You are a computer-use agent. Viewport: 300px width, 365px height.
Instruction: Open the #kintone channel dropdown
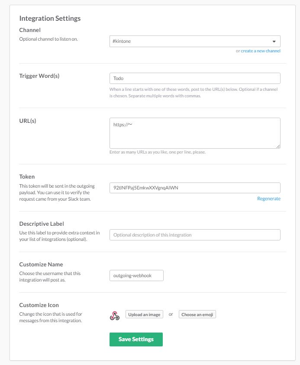coord(195,41)
